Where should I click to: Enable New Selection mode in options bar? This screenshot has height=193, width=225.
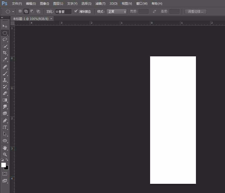point(20,11)
